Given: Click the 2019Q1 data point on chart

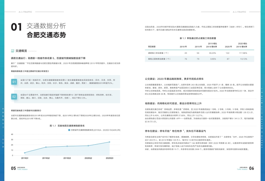Looking at the screenshot, I should [x=25, y=153].
